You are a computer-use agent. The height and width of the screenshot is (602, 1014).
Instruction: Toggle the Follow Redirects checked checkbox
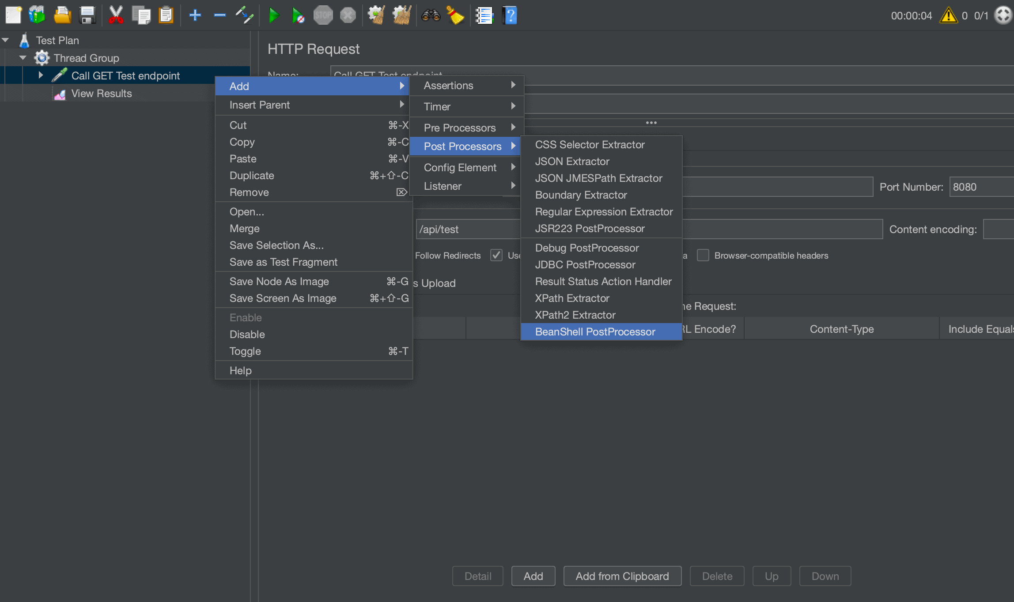click(496, 256)
